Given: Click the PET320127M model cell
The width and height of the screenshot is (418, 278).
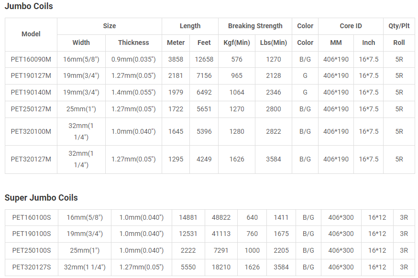Looking at the screenshot, I should 31,159.
